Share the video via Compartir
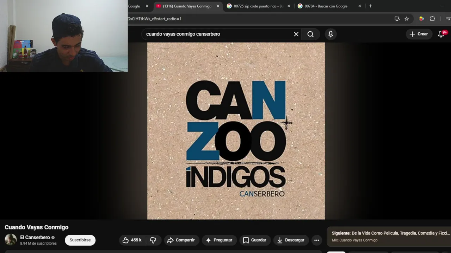Image resolution: width=451 pixels, height=253 pixels. point(181,240)
